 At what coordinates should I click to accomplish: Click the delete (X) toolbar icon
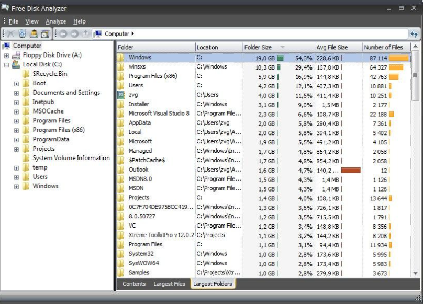(x=11, y=34)
